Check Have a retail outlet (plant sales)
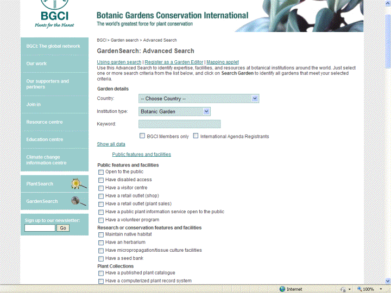This screenshot has width=391, height=293. (101, 204)
